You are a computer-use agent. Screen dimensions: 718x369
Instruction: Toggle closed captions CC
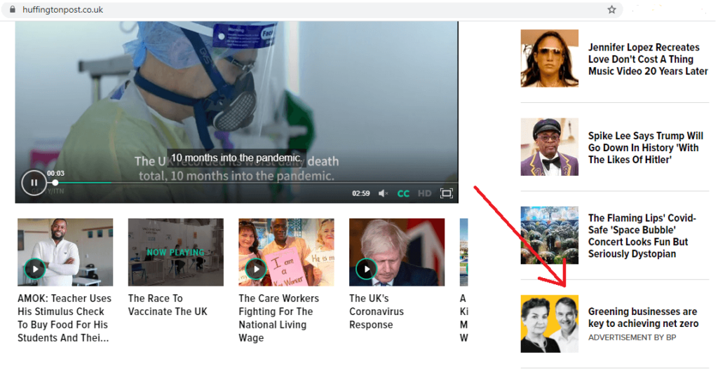point(403,193)
